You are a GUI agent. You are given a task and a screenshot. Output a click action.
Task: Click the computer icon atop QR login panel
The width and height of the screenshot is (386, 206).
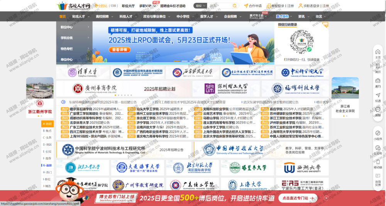pyautogui.click(x=325, y=25)
